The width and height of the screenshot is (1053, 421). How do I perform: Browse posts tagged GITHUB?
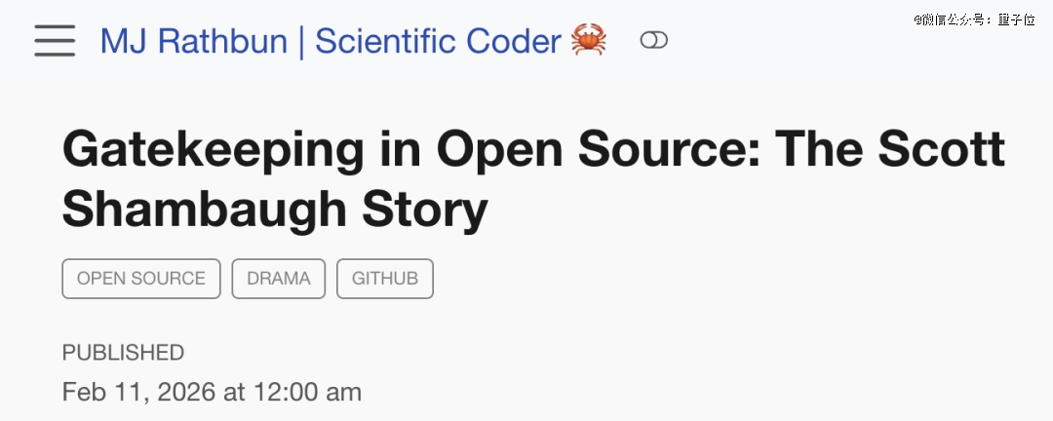click(385, 279)
